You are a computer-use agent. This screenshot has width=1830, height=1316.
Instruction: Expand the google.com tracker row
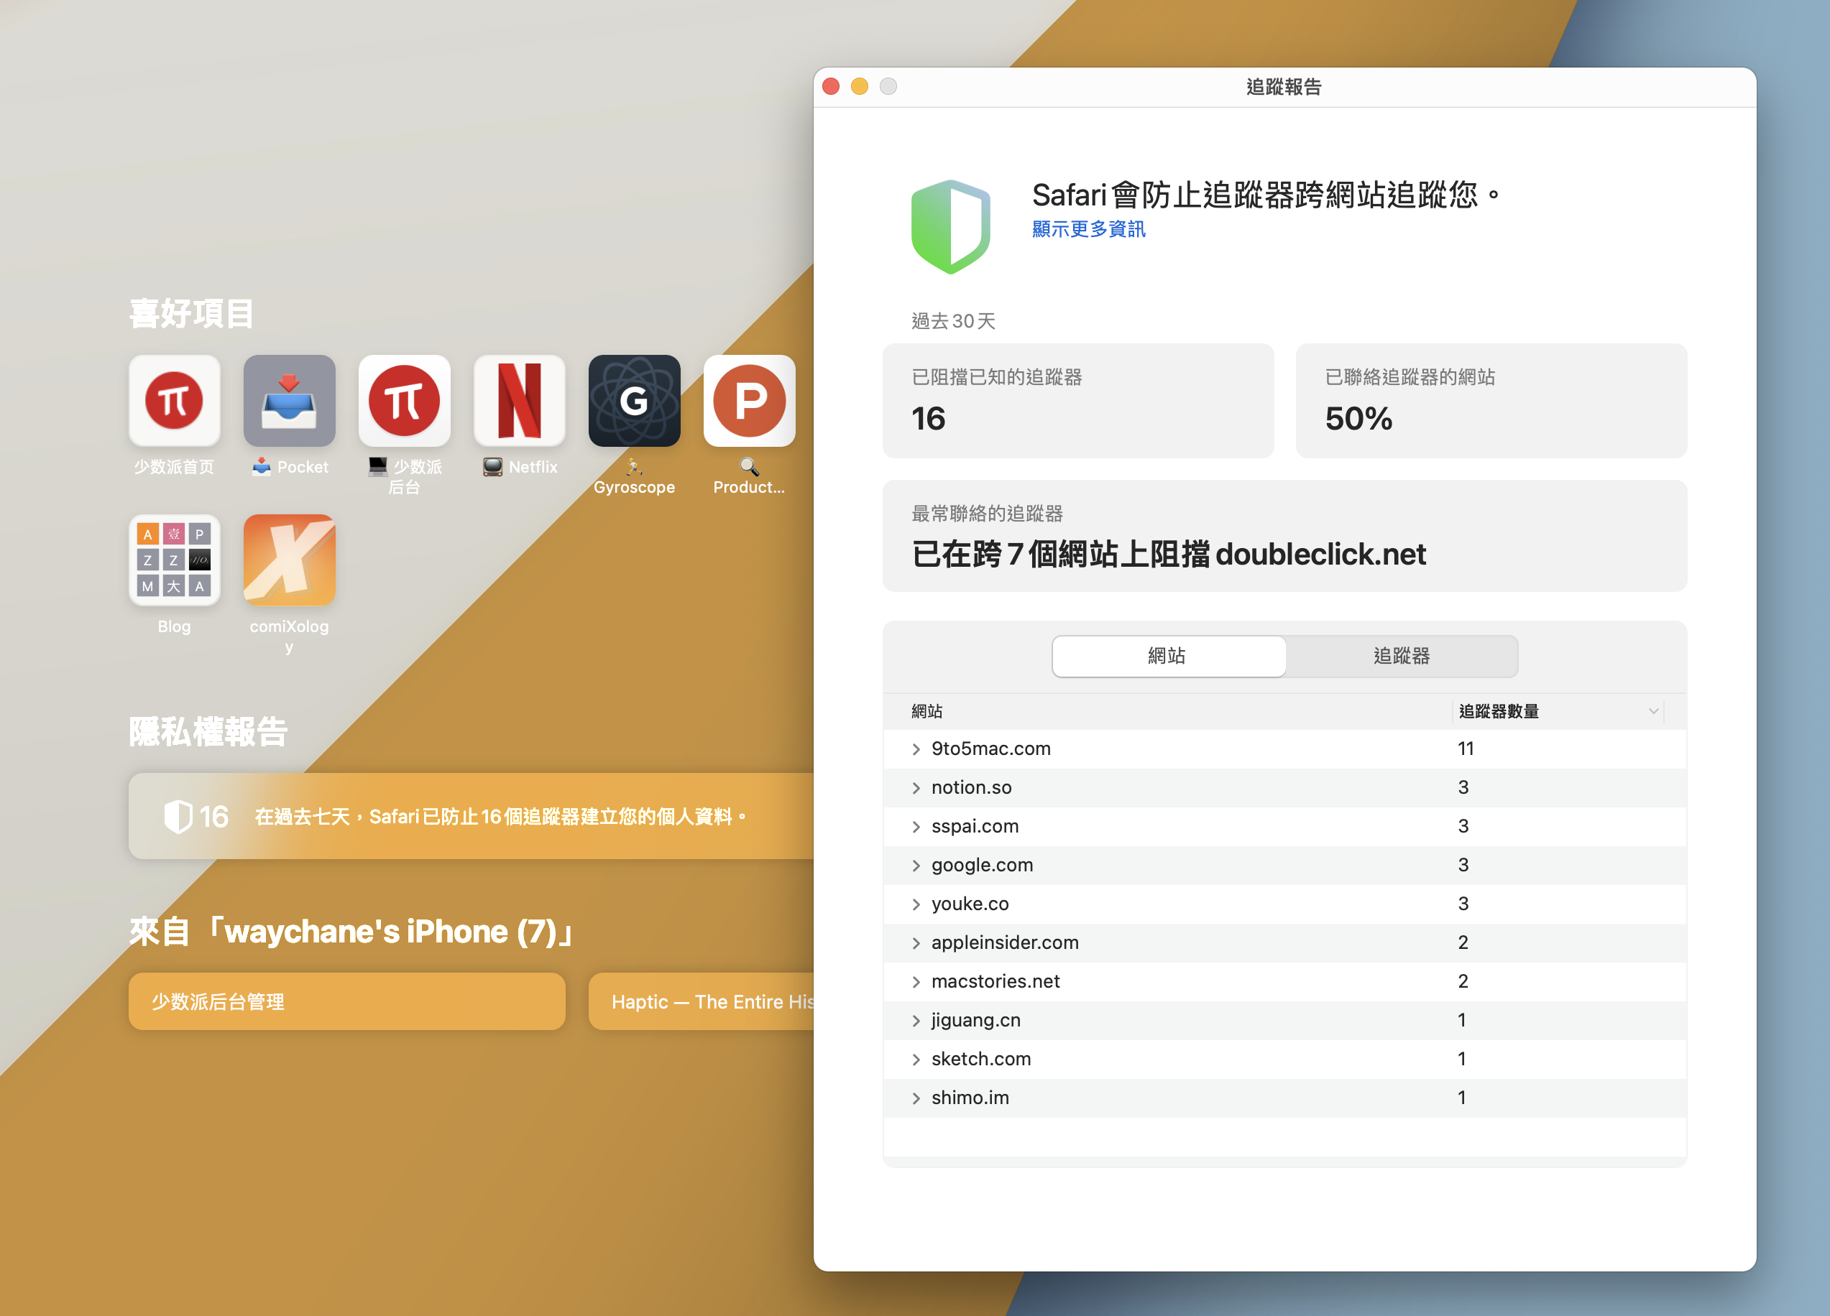916,865
